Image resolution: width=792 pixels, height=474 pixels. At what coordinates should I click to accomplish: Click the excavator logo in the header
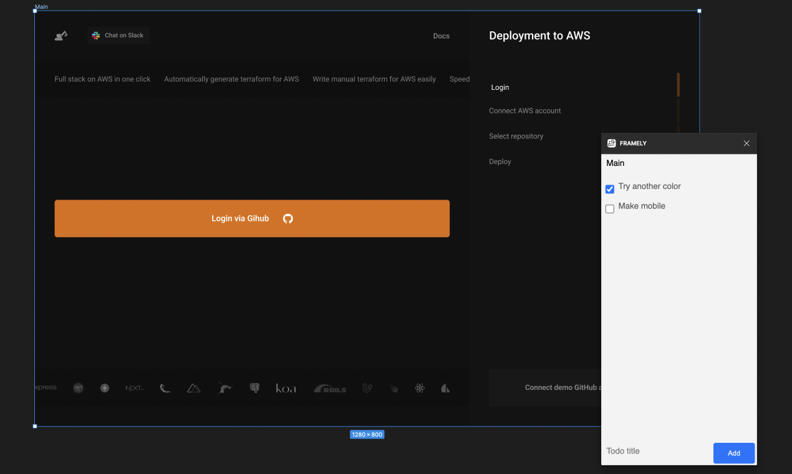click(61, 36)
